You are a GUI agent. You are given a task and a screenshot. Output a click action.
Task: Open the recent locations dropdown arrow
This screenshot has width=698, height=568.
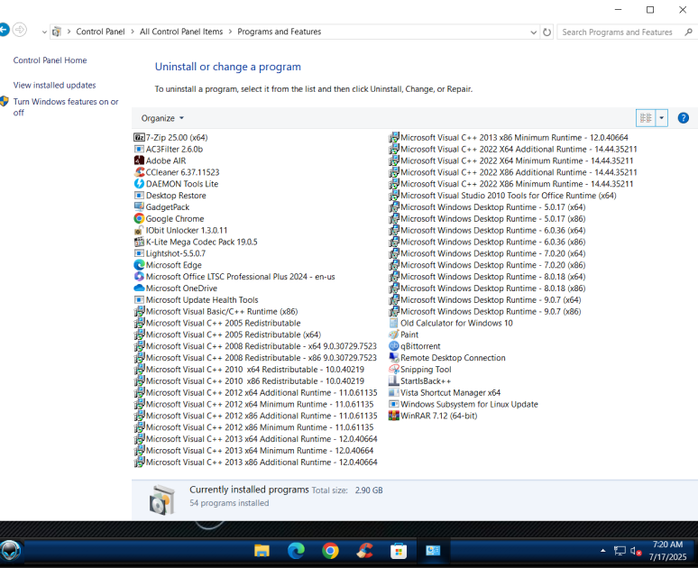coord(44,32)
